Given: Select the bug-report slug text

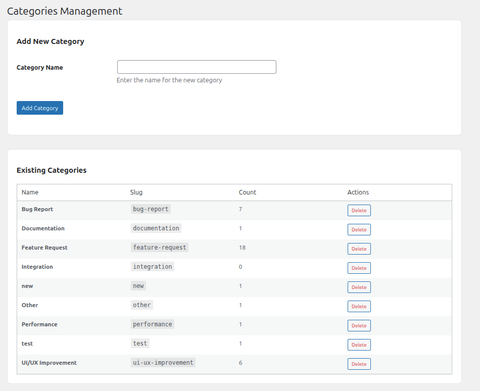Looking at the screenshot, I should point(151,209).
